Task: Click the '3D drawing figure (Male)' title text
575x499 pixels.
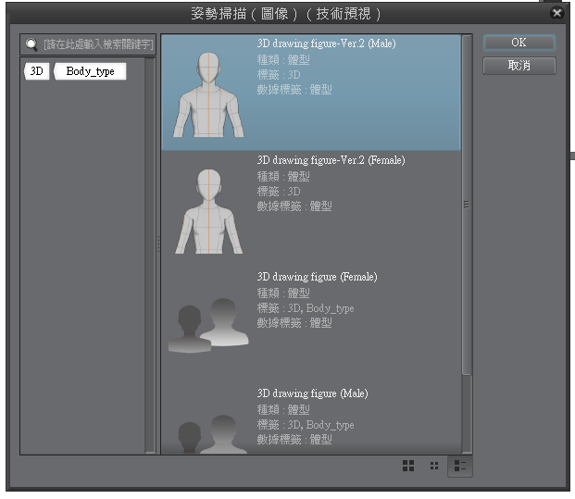Action: 312,393
